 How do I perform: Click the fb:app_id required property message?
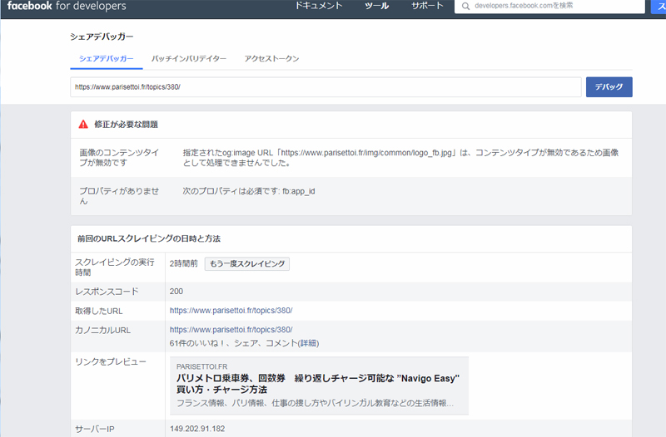click(249, 191)
